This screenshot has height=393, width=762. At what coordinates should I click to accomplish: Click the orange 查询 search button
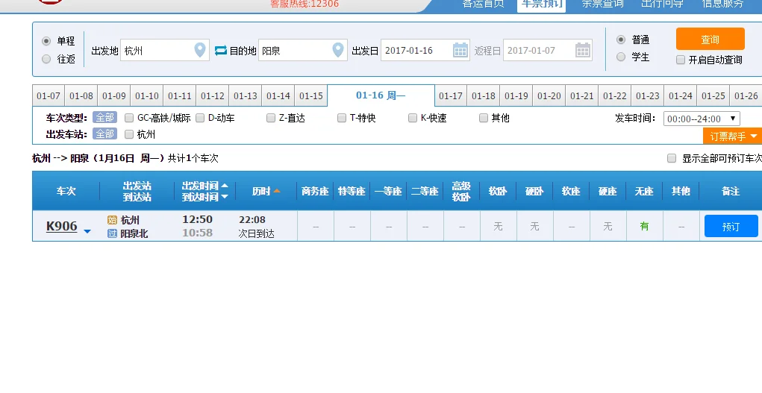[x=710, y=39]
